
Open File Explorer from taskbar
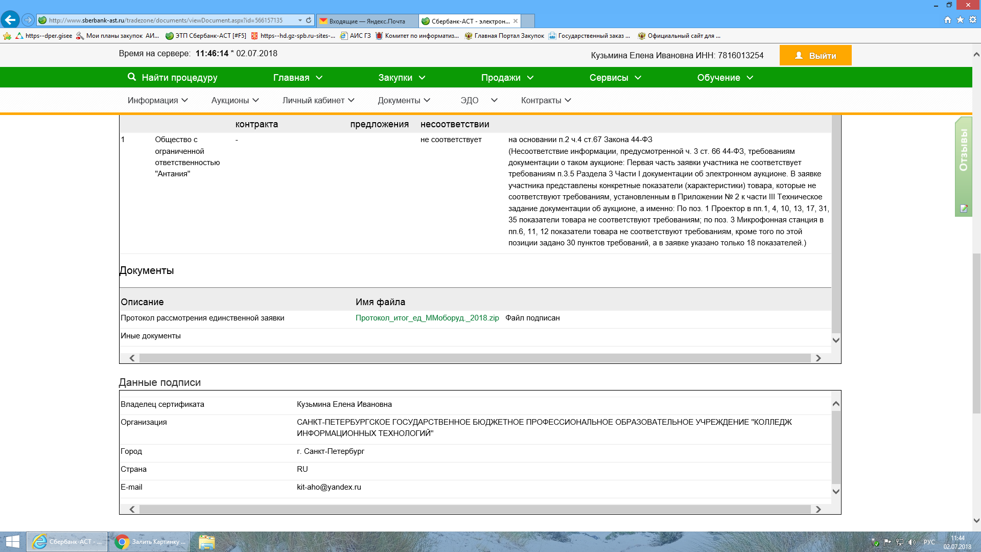tap(206, 542)
